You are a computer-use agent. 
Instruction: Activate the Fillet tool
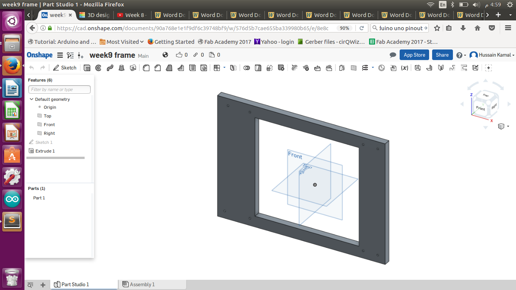pos(146,68)
